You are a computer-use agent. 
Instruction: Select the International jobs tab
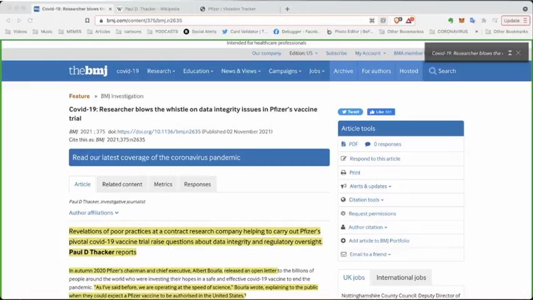pos(401,277)
